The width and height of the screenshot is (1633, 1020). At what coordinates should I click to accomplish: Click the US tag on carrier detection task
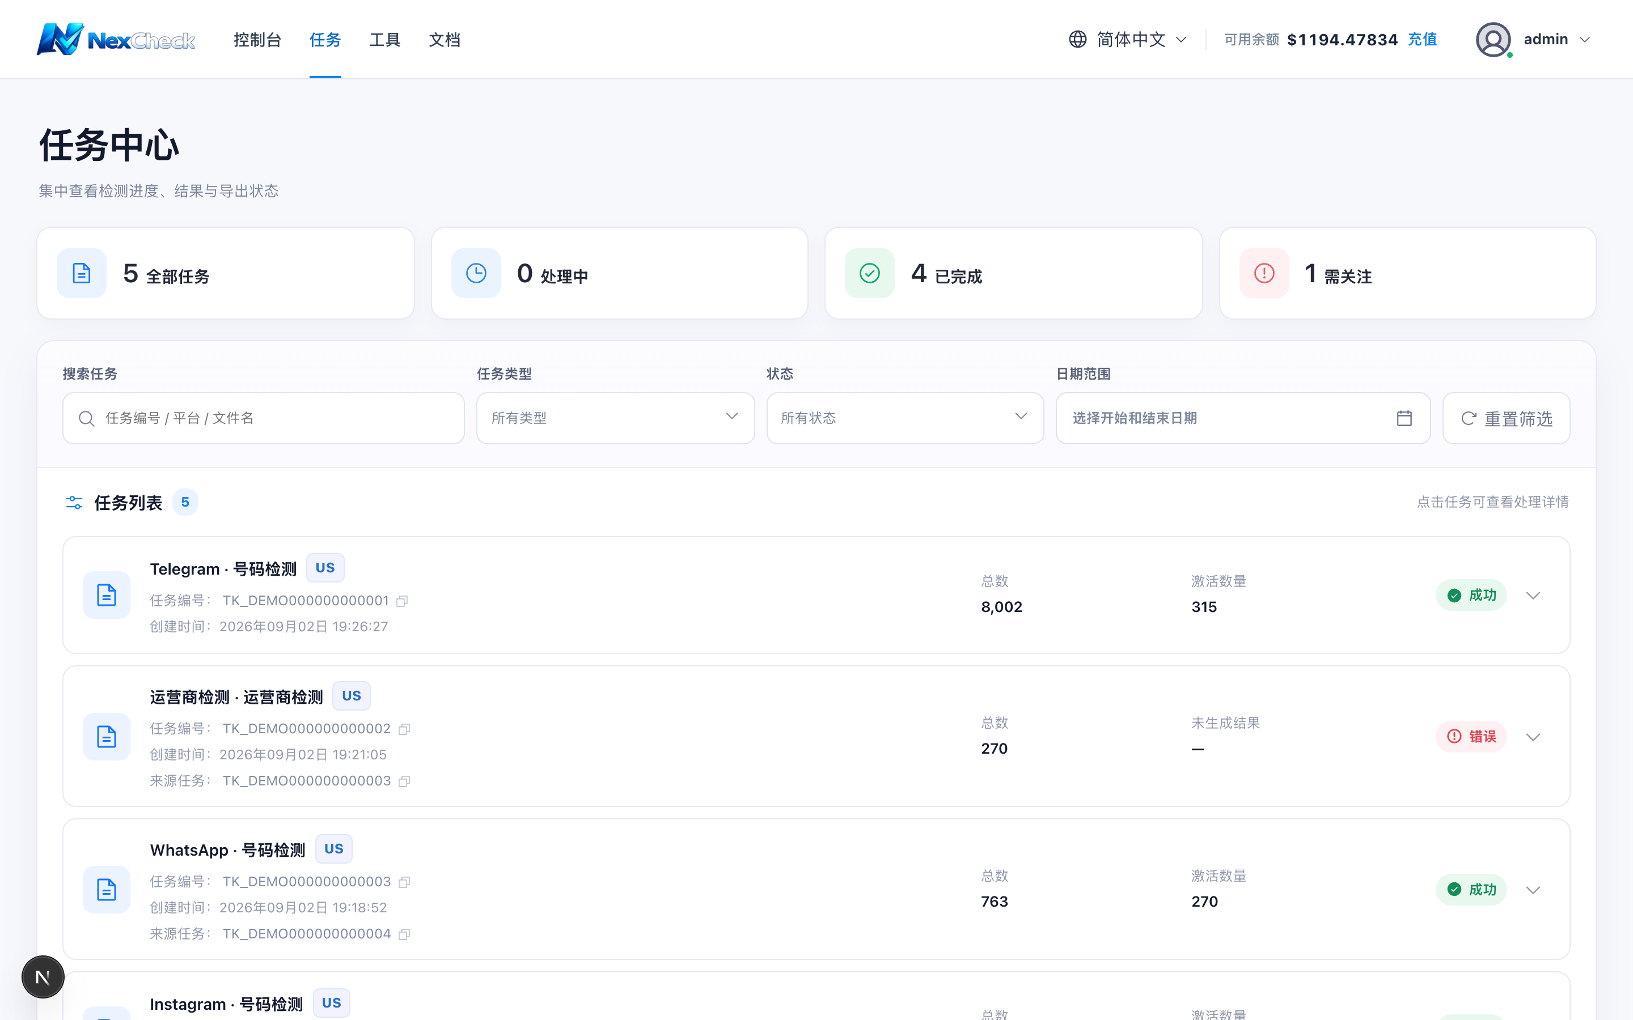click(x=352, y=696)
